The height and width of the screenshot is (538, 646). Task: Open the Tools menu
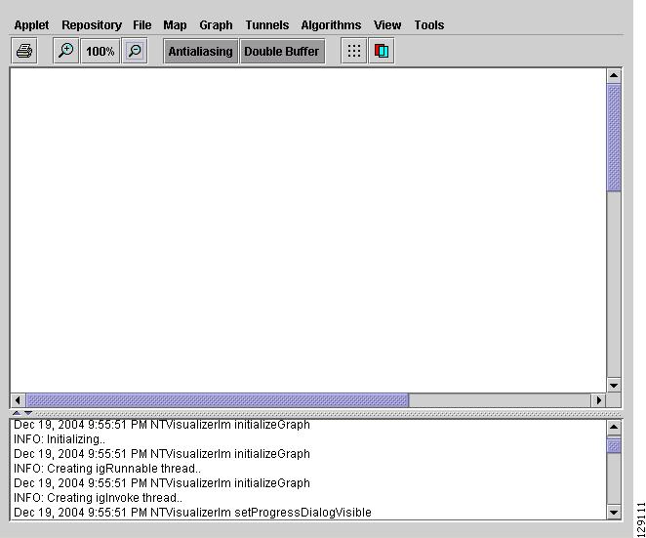point(429,25)
